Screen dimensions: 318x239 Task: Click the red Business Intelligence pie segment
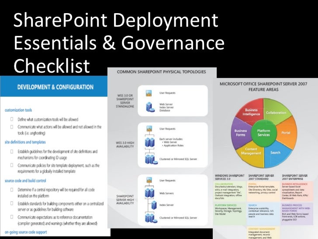tap(251, 111)
